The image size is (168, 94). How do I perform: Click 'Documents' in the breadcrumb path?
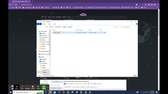[58, 27]
